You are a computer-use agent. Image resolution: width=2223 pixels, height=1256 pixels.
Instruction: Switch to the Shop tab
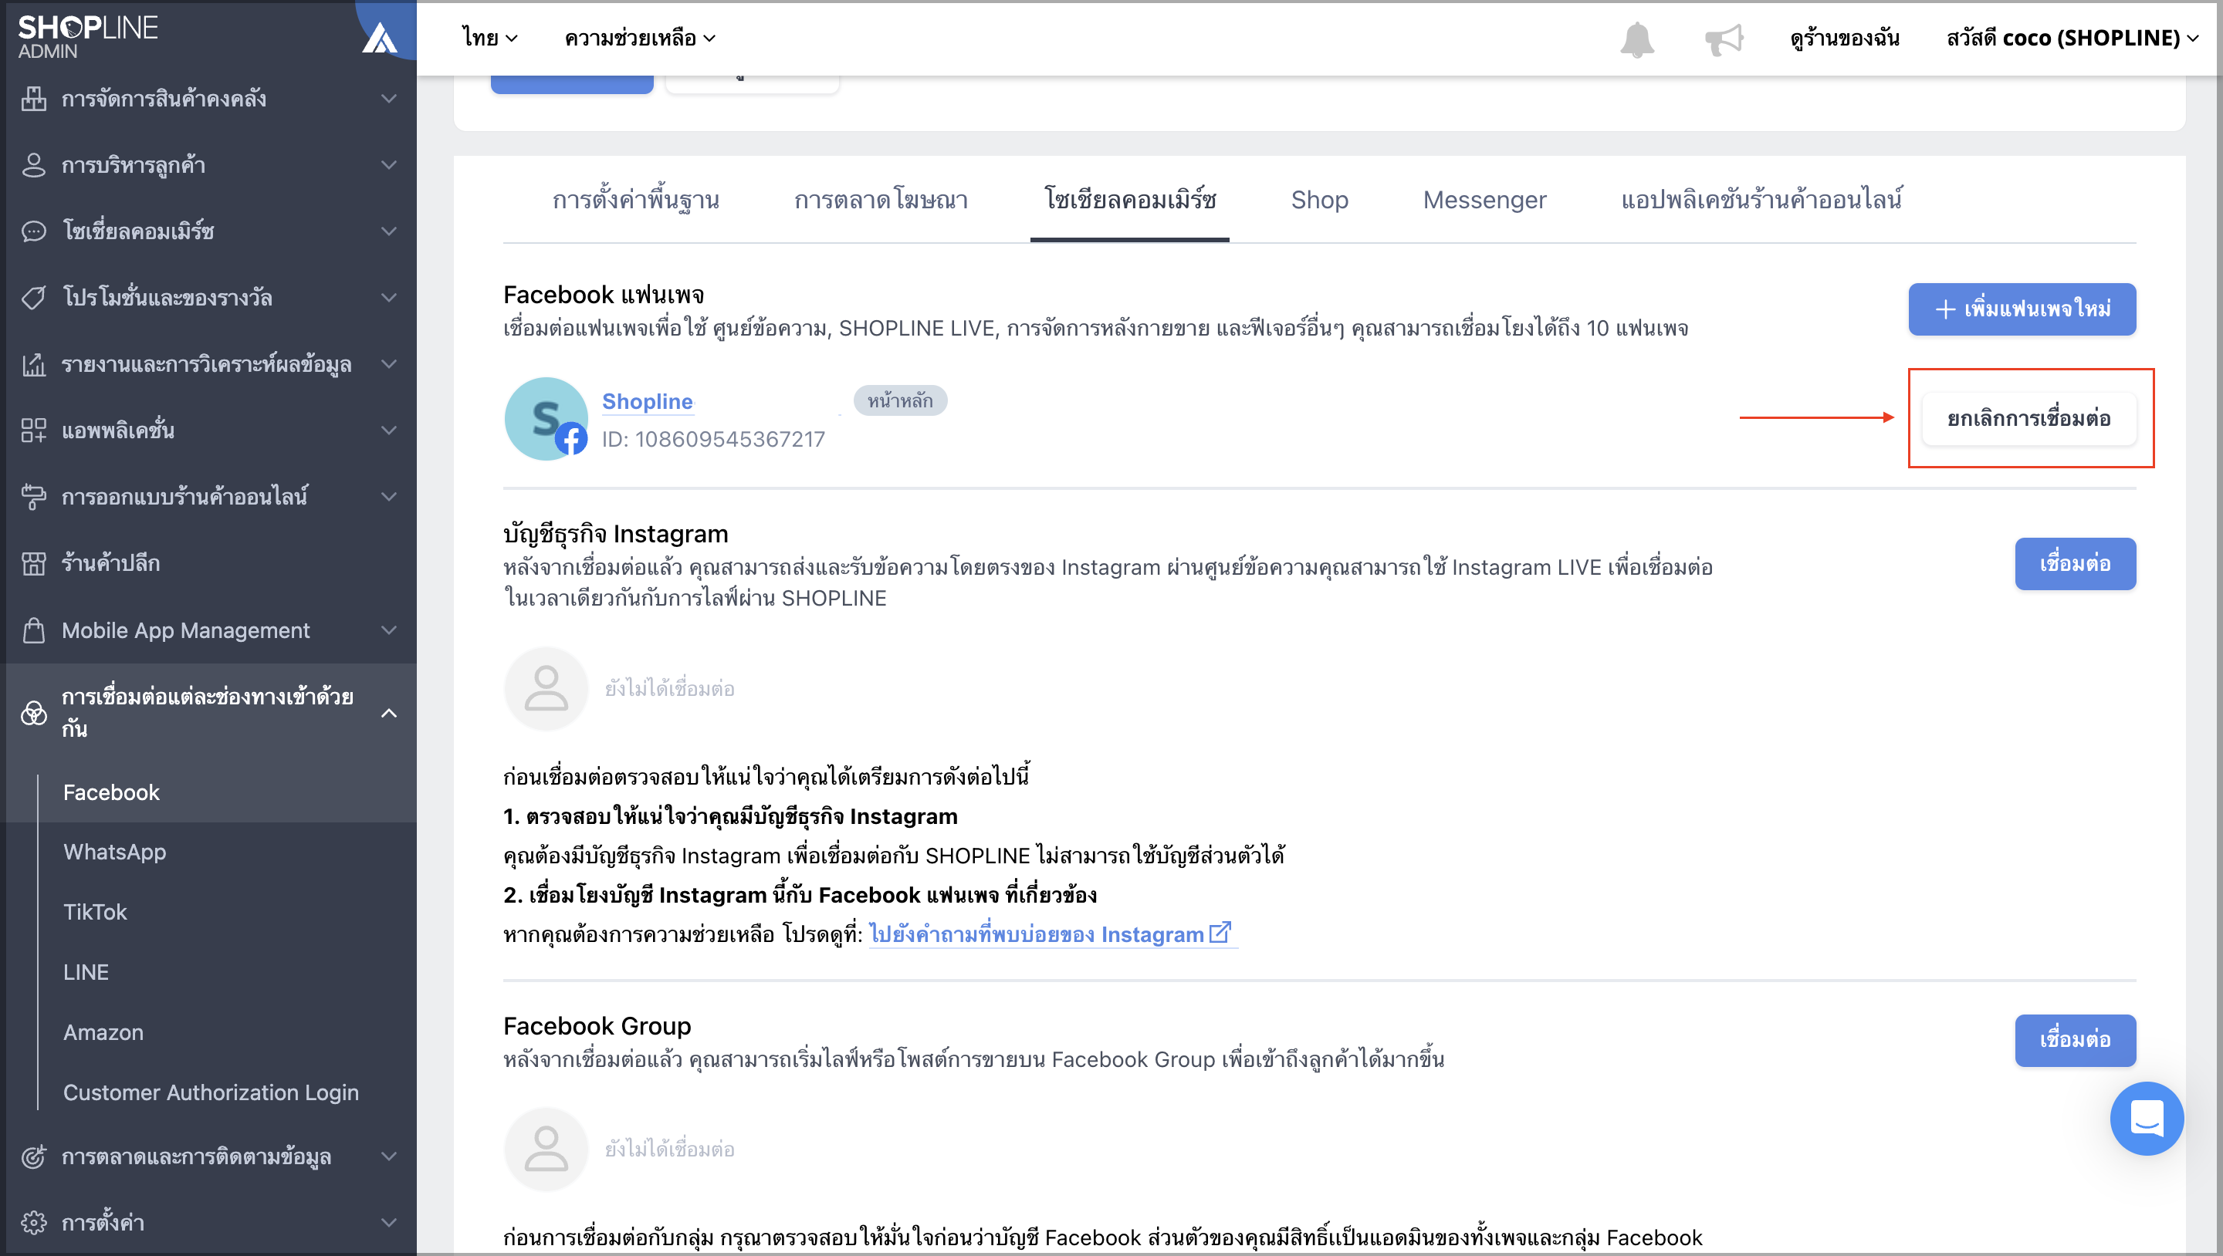1319,200
